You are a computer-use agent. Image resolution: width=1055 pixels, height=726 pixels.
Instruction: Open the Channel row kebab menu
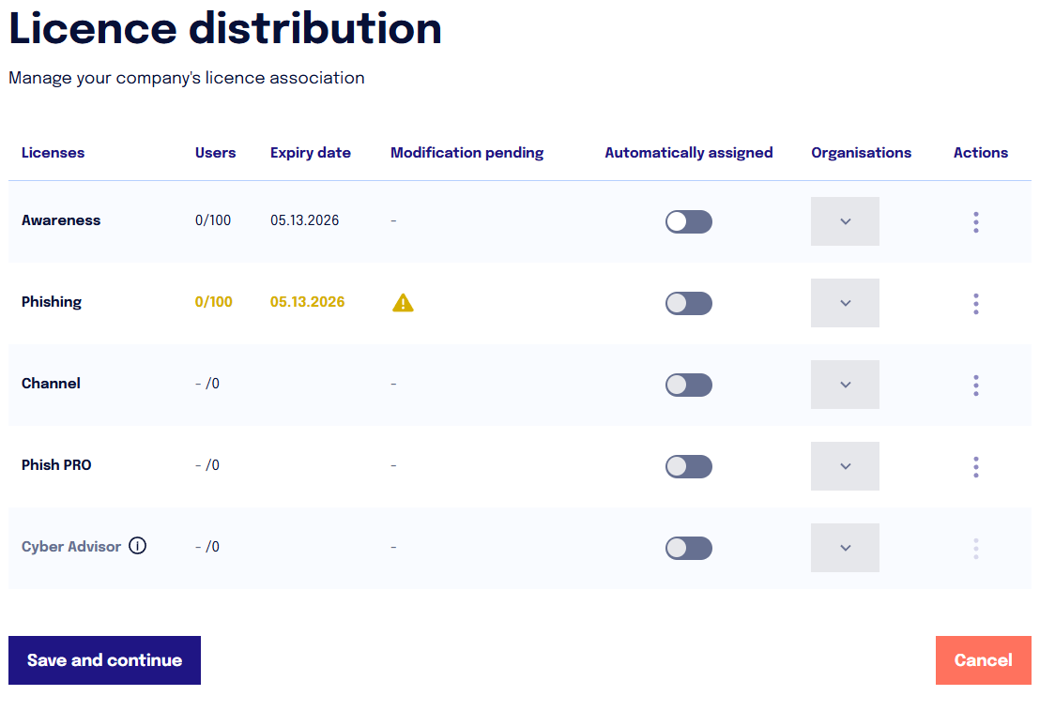click(x=975, y=386)
